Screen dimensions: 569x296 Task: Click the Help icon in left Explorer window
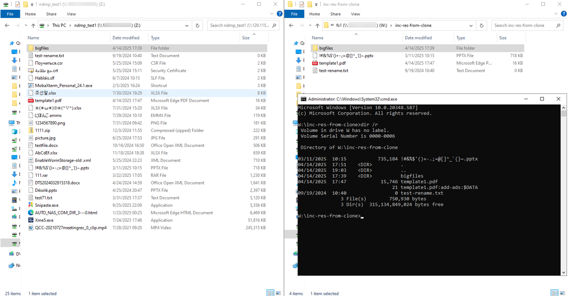(280, 14)
